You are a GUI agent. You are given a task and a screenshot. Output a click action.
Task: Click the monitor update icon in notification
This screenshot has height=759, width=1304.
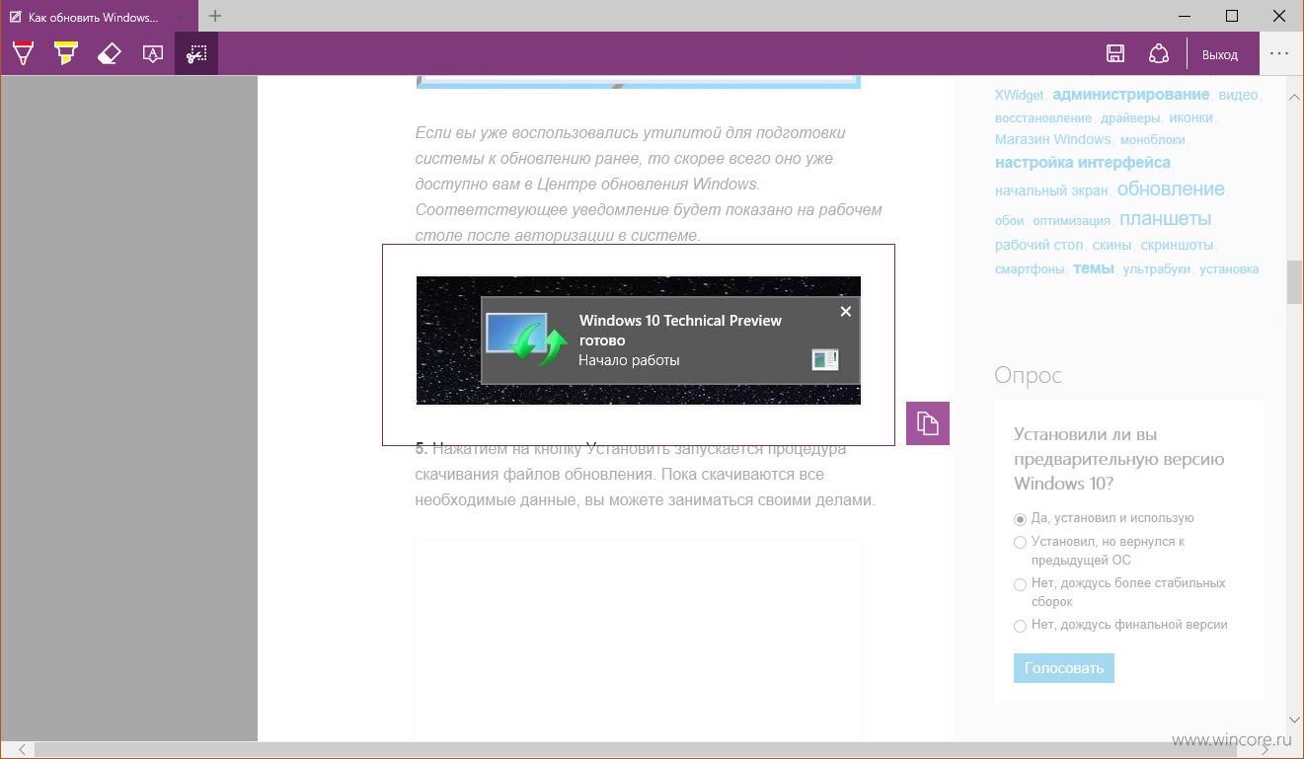pyautogui.click(x=527, y=340)
